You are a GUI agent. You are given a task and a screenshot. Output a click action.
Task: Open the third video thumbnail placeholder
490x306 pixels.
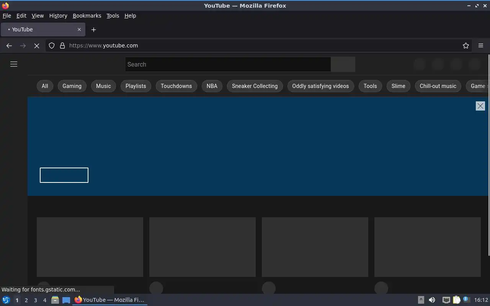pyautogui.click(x=315, y=247)
